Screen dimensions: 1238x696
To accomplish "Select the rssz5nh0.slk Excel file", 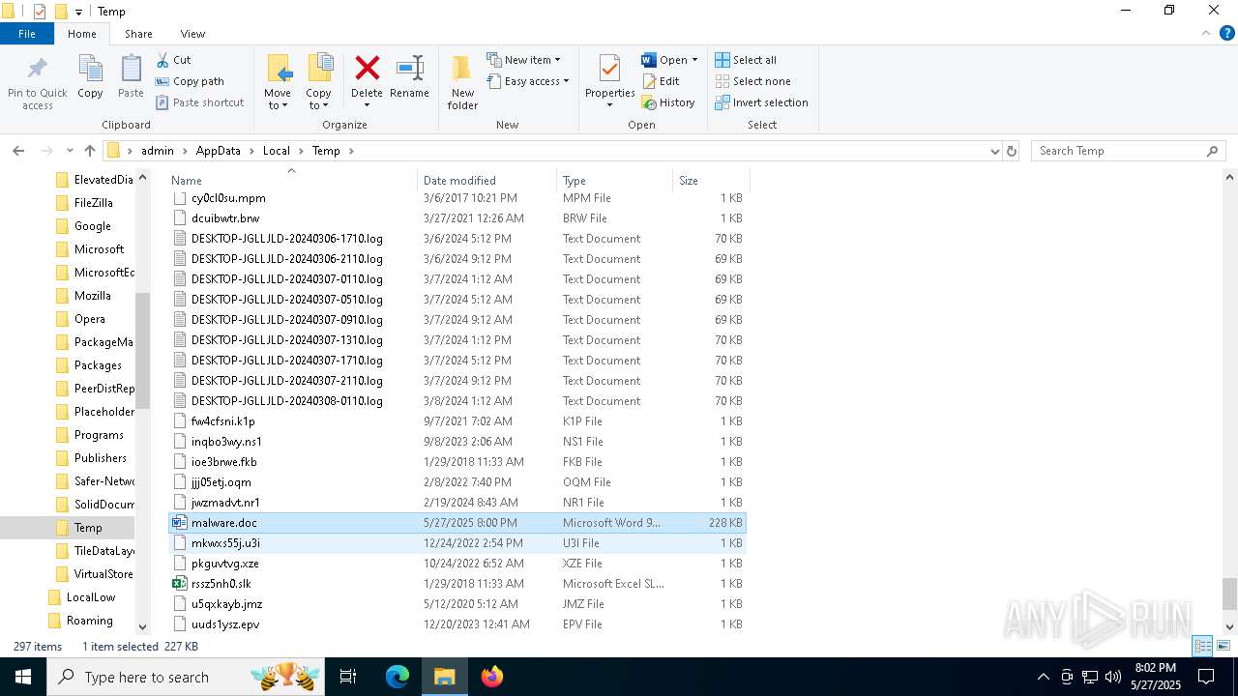I will [x=457, y=584].
